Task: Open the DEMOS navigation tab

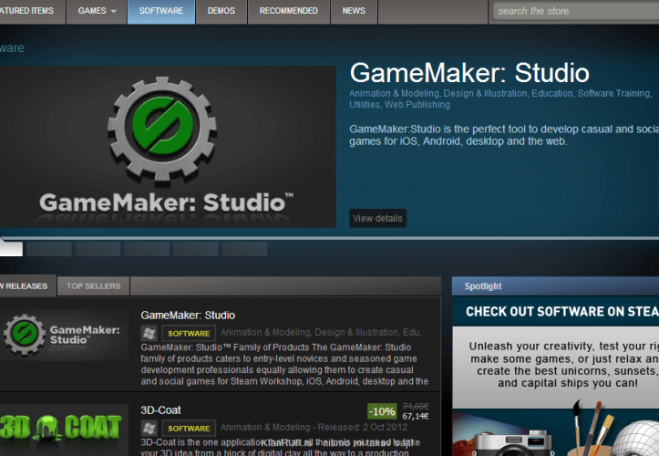Action: pyautogui.click(x=221, y=11)
